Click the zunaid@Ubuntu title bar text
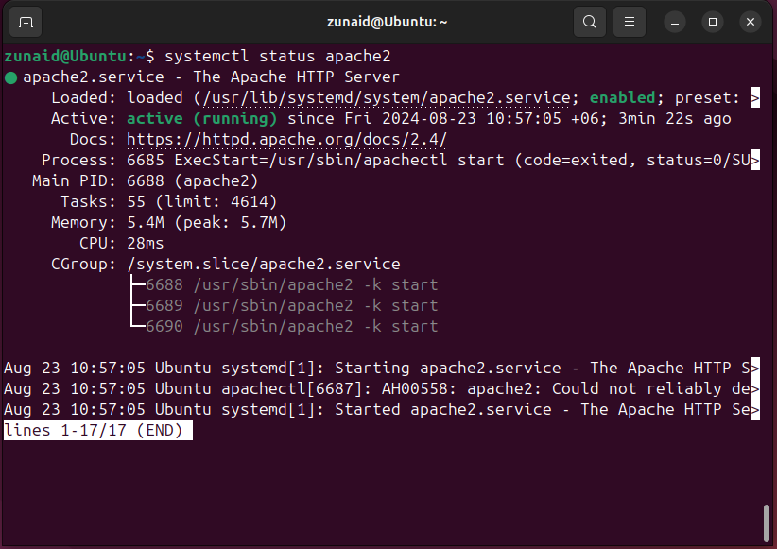Viewport: 777px width, 549px height. pos(388,21)
